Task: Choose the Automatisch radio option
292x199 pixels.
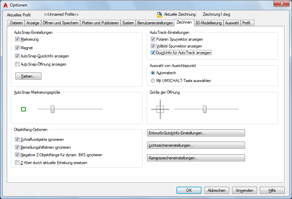Action: click(153, 73)
